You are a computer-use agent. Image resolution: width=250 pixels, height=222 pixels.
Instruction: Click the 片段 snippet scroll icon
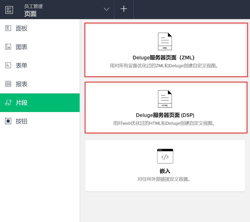8,103
